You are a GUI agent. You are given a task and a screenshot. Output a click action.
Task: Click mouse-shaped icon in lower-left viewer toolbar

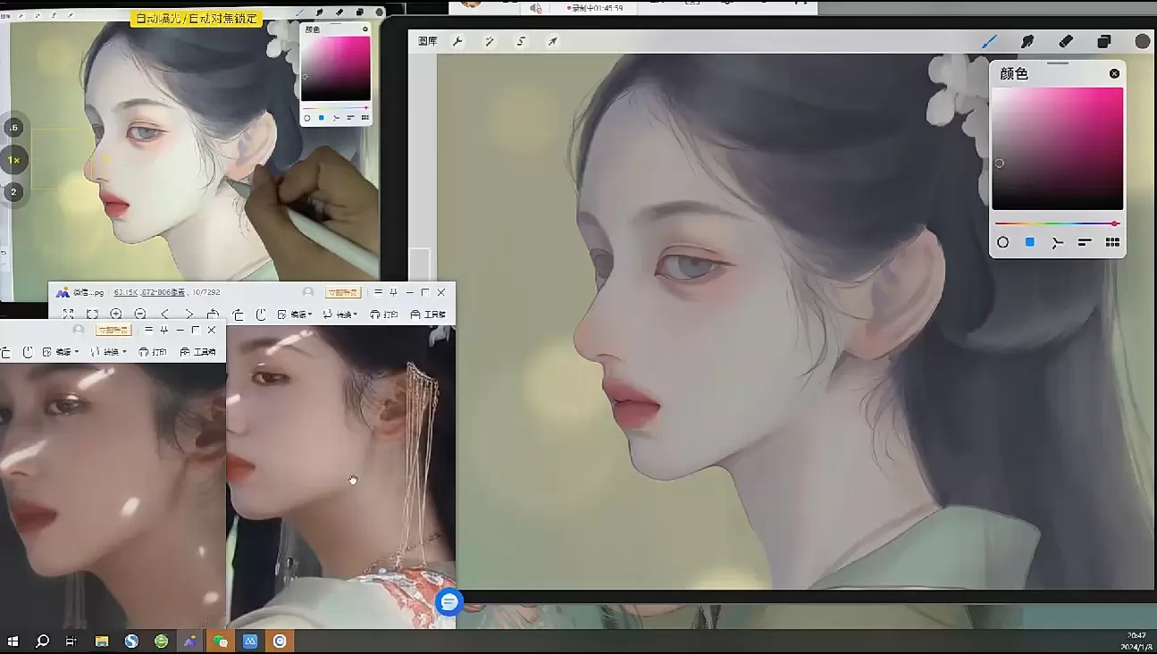pyautogui.click(x=28, y=352)
